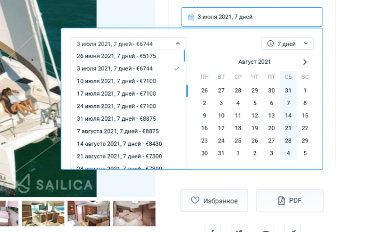This screenshot has width=392, height=232.
Task: Open the pink-bedding cabin thumbnail
Action: click(x=134, y=214)
